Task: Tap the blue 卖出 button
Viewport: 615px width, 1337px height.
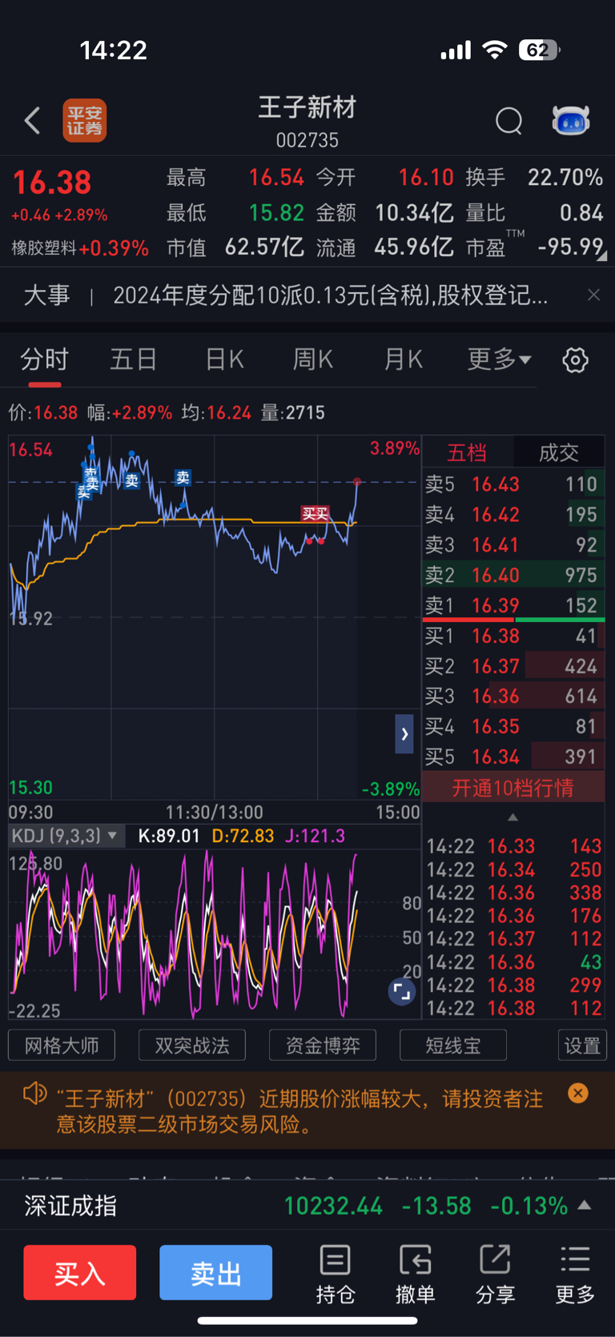Action: point(216,1272)
